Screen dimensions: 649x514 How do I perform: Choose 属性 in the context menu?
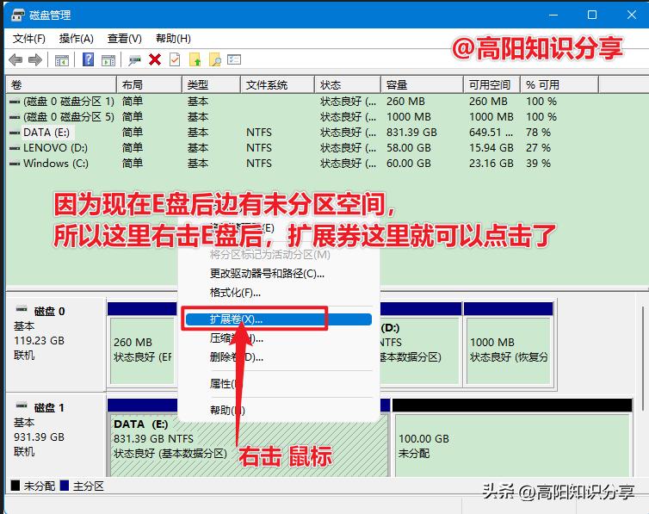click(279, 384)
